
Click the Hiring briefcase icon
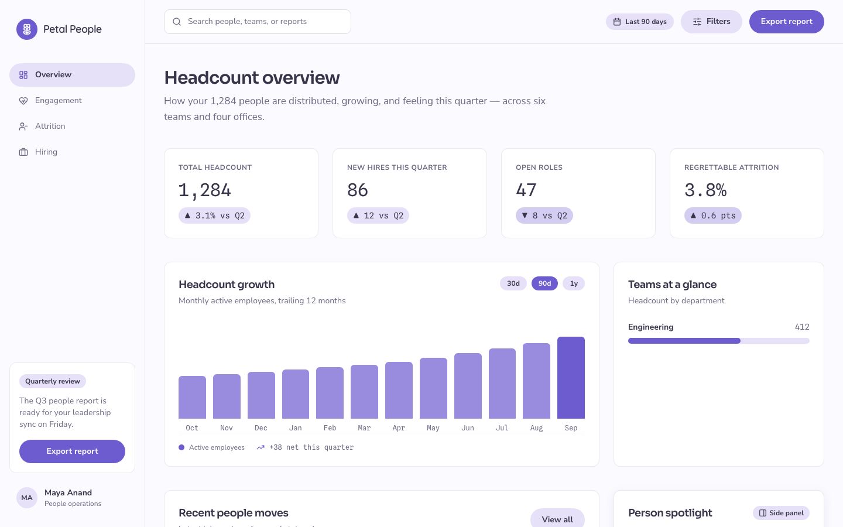pos(23,152)
